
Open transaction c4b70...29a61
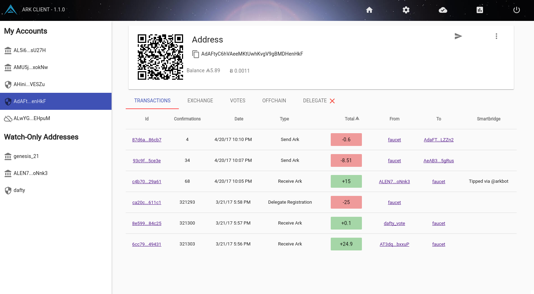147,181
